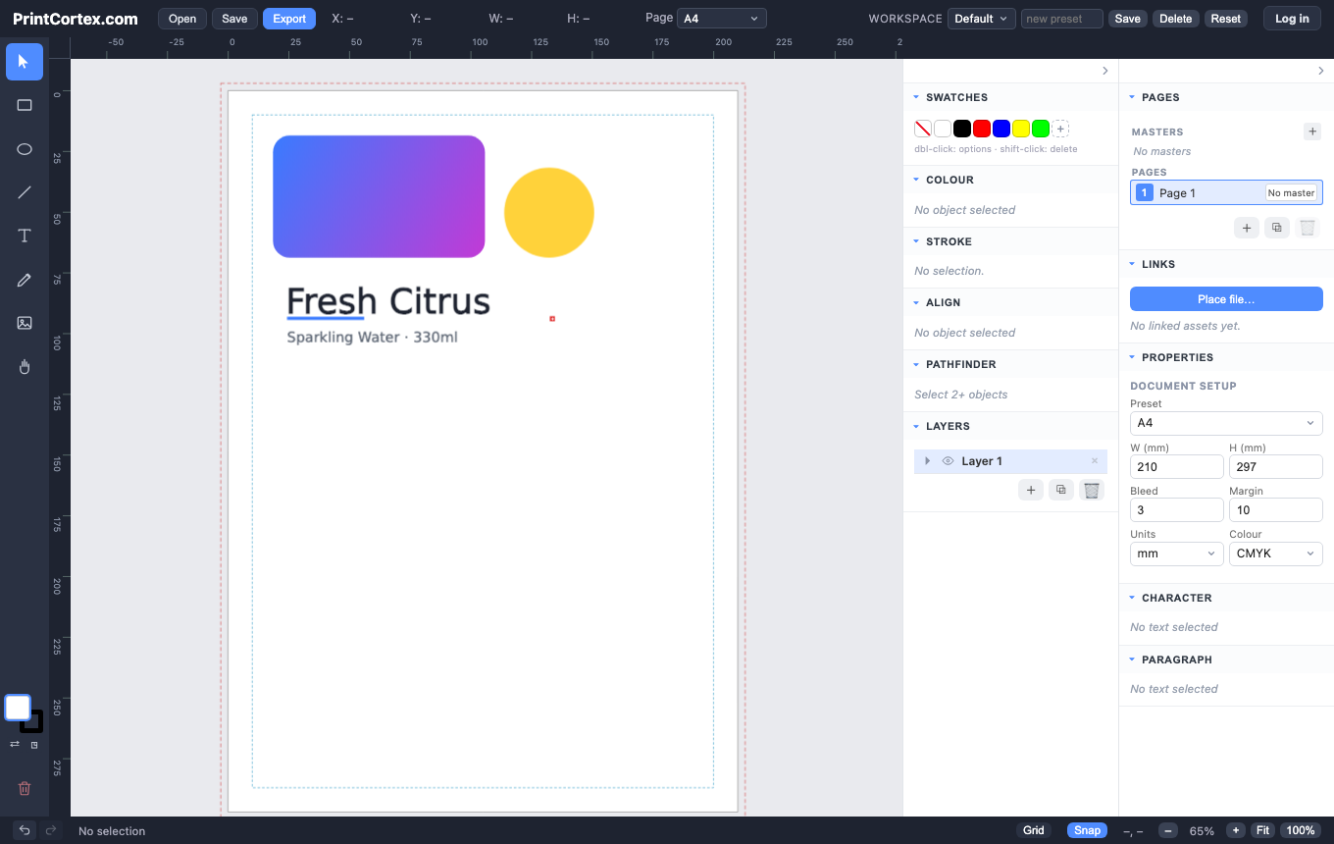Click the Bleed value field

click(1177, 510)
